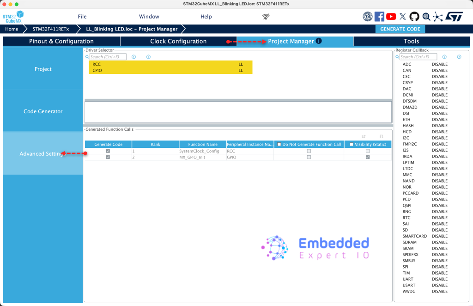Click the STM32CubeMX logo
Image resolution: width=473 pixels, height=306 pixels.
tap(13, 17)
